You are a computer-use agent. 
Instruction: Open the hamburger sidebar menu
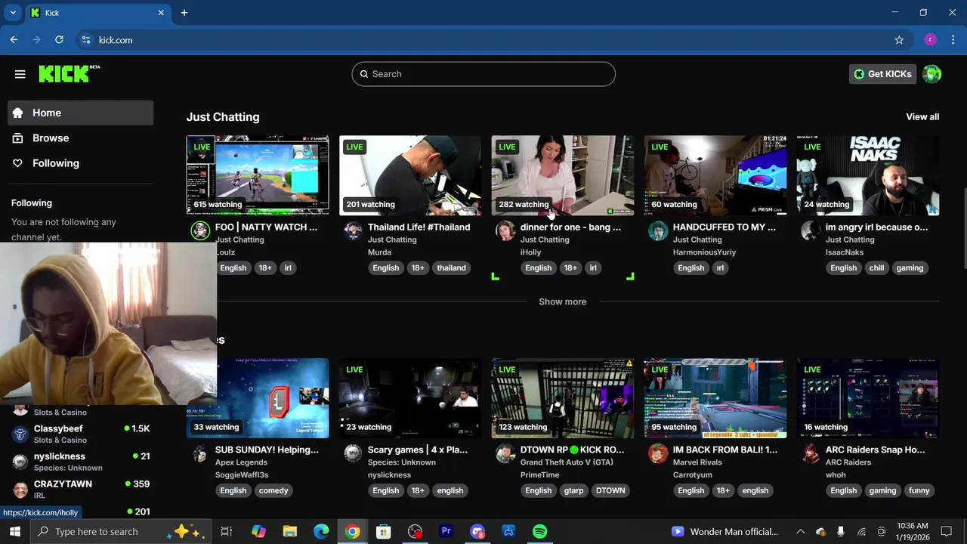[x=20, y=74]
